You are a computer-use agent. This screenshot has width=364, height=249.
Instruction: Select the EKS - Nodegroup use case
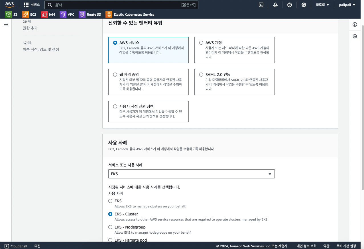[110, 227]
